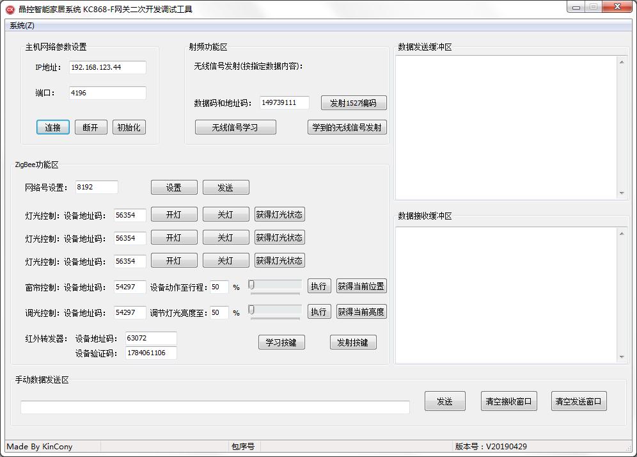
Task: Click the dimmer brightness slider
Action: [x=275, y=311]
